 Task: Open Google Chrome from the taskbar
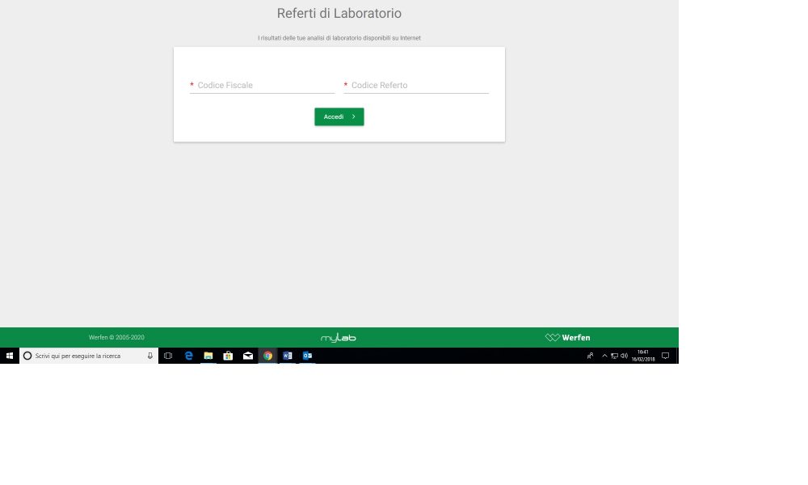pyautogui.click(x=267, y=356)
